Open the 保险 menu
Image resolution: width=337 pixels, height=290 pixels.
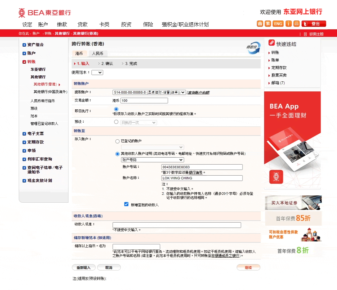coord(148,25)
